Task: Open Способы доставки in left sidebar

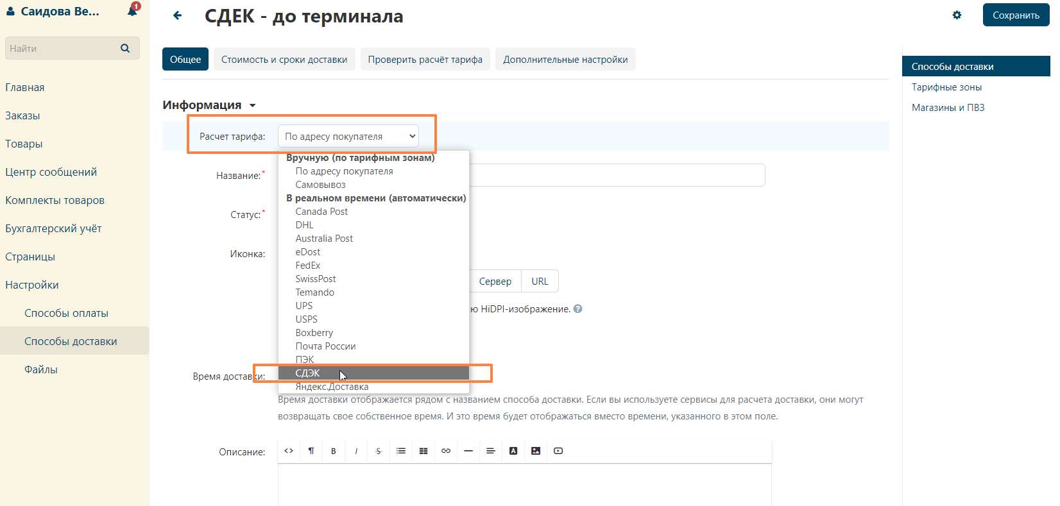Action: [74, 341]
